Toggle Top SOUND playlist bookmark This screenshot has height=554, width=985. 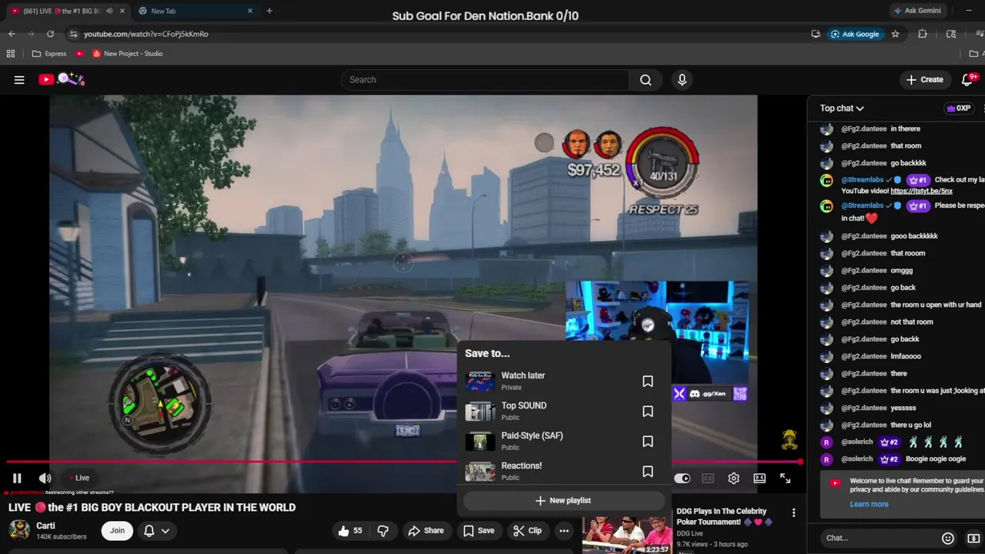click(x=648, y=412)
